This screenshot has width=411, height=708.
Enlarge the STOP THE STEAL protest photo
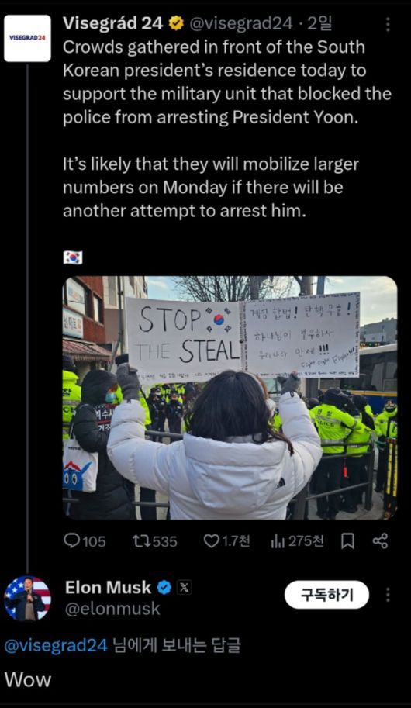(230, 398)
